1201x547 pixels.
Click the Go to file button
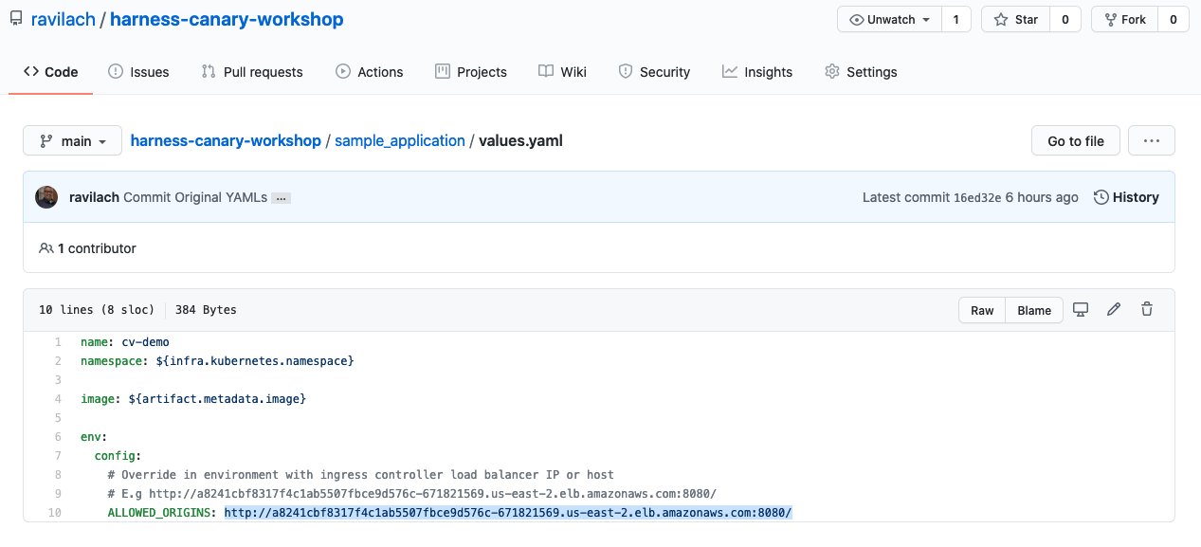coord(1076,140)
